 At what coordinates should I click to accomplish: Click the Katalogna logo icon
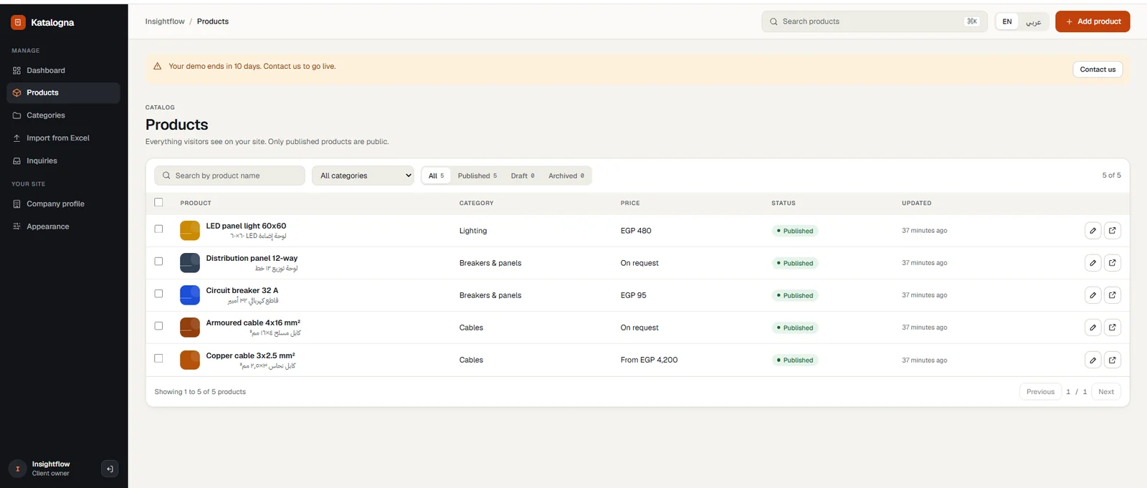[18, 22]
